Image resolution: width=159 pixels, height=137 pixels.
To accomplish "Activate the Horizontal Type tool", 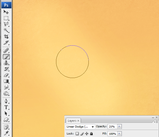I will [x=6, y=107].
